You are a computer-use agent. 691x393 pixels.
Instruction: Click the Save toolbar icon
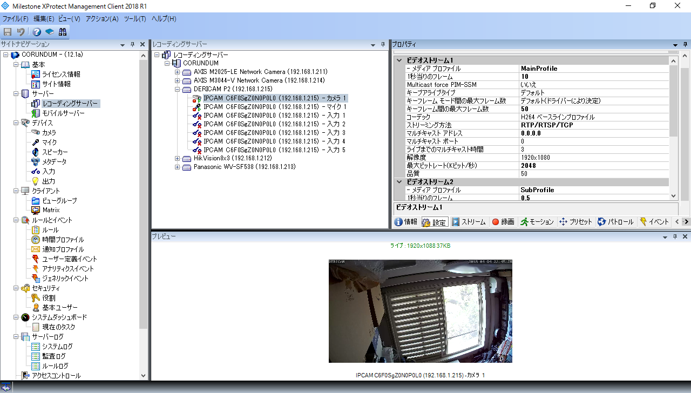point(8,32)
